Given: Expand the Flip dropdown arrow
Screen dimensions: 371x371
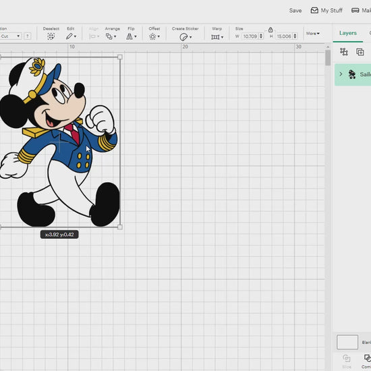Looking at the screenshot, I should [x=136, y=36].
